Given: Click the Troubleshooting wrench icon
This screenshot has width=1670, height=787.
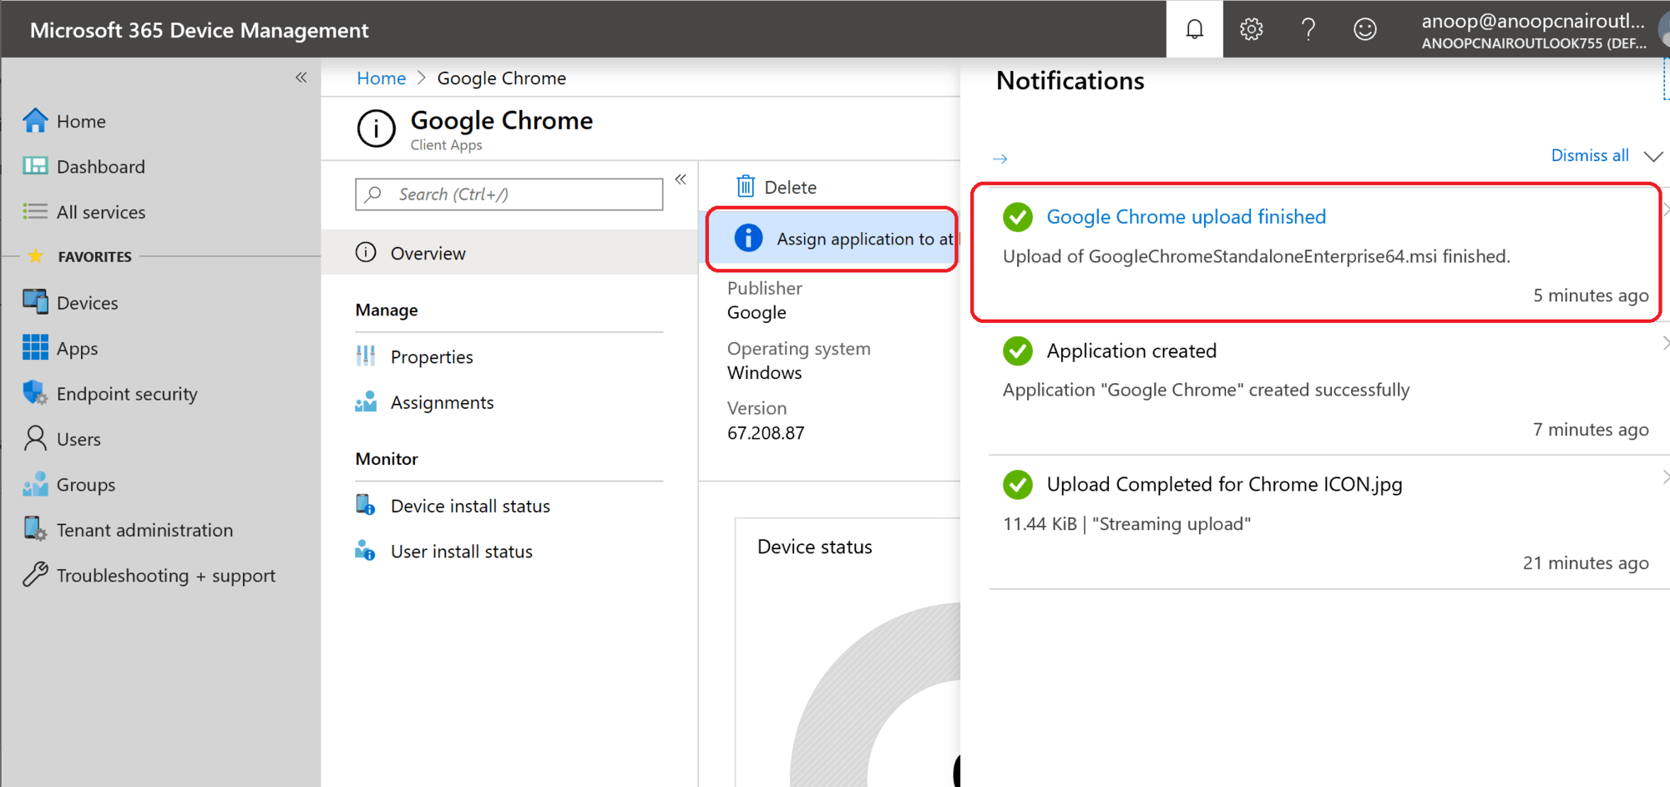Looking at the screenshot, I should [35, 574].
